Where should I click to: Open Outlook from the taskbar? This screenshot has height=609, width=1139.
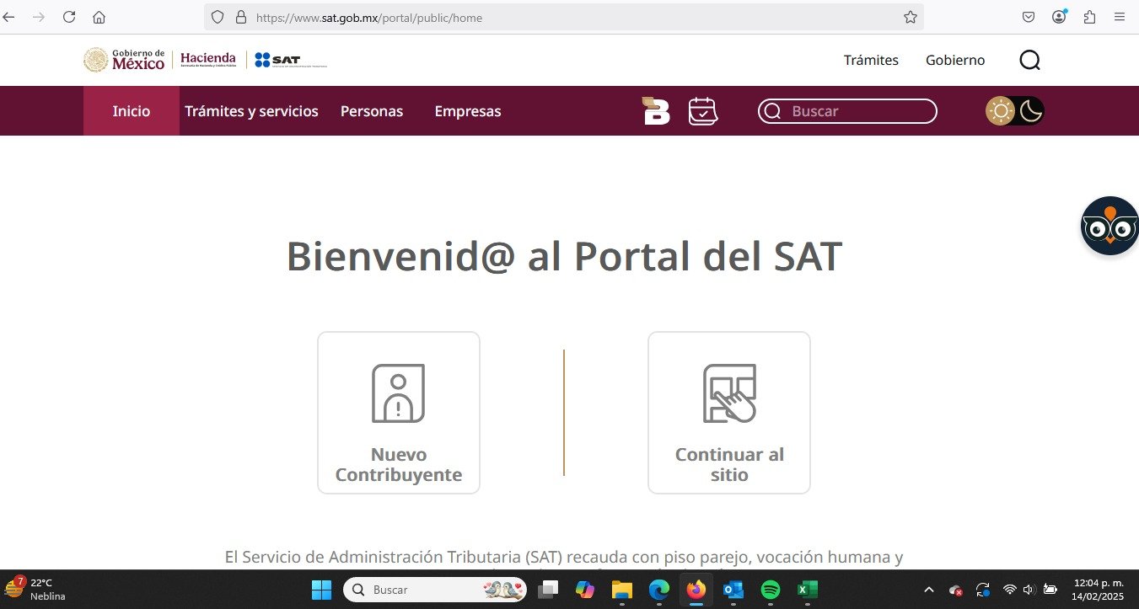click(x=733, y=590)
